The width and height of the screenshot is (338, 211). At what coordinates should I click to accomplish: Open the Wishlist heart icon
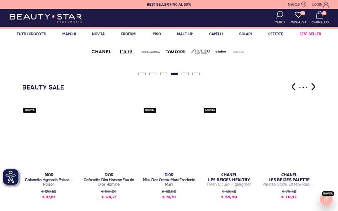coord(299,15)
